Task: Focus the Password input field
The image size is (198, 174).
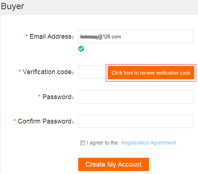Action: (x=135, y=97)
